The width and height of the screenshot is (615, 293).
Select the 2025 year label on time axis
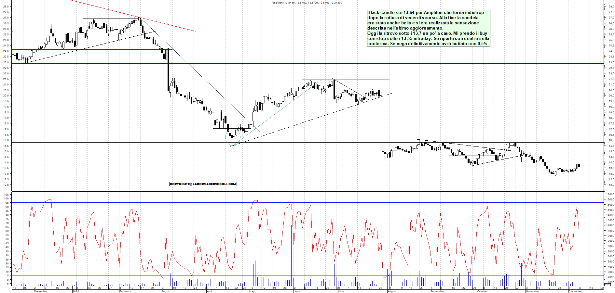point(75,291)
